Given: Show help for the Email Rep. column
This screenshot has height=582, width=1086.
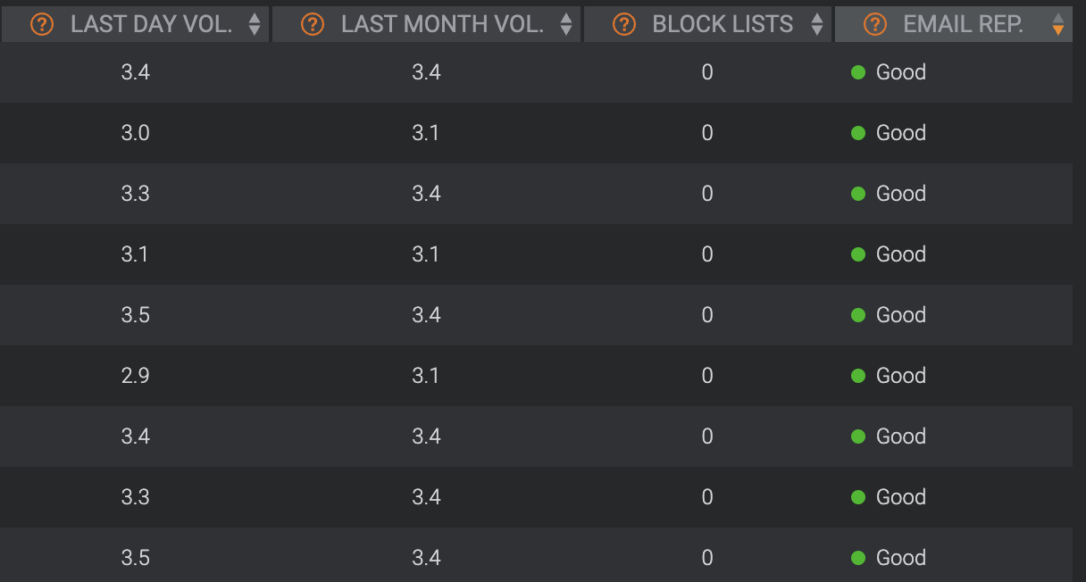Looking at the screenshot, I should tap(875, 24).
